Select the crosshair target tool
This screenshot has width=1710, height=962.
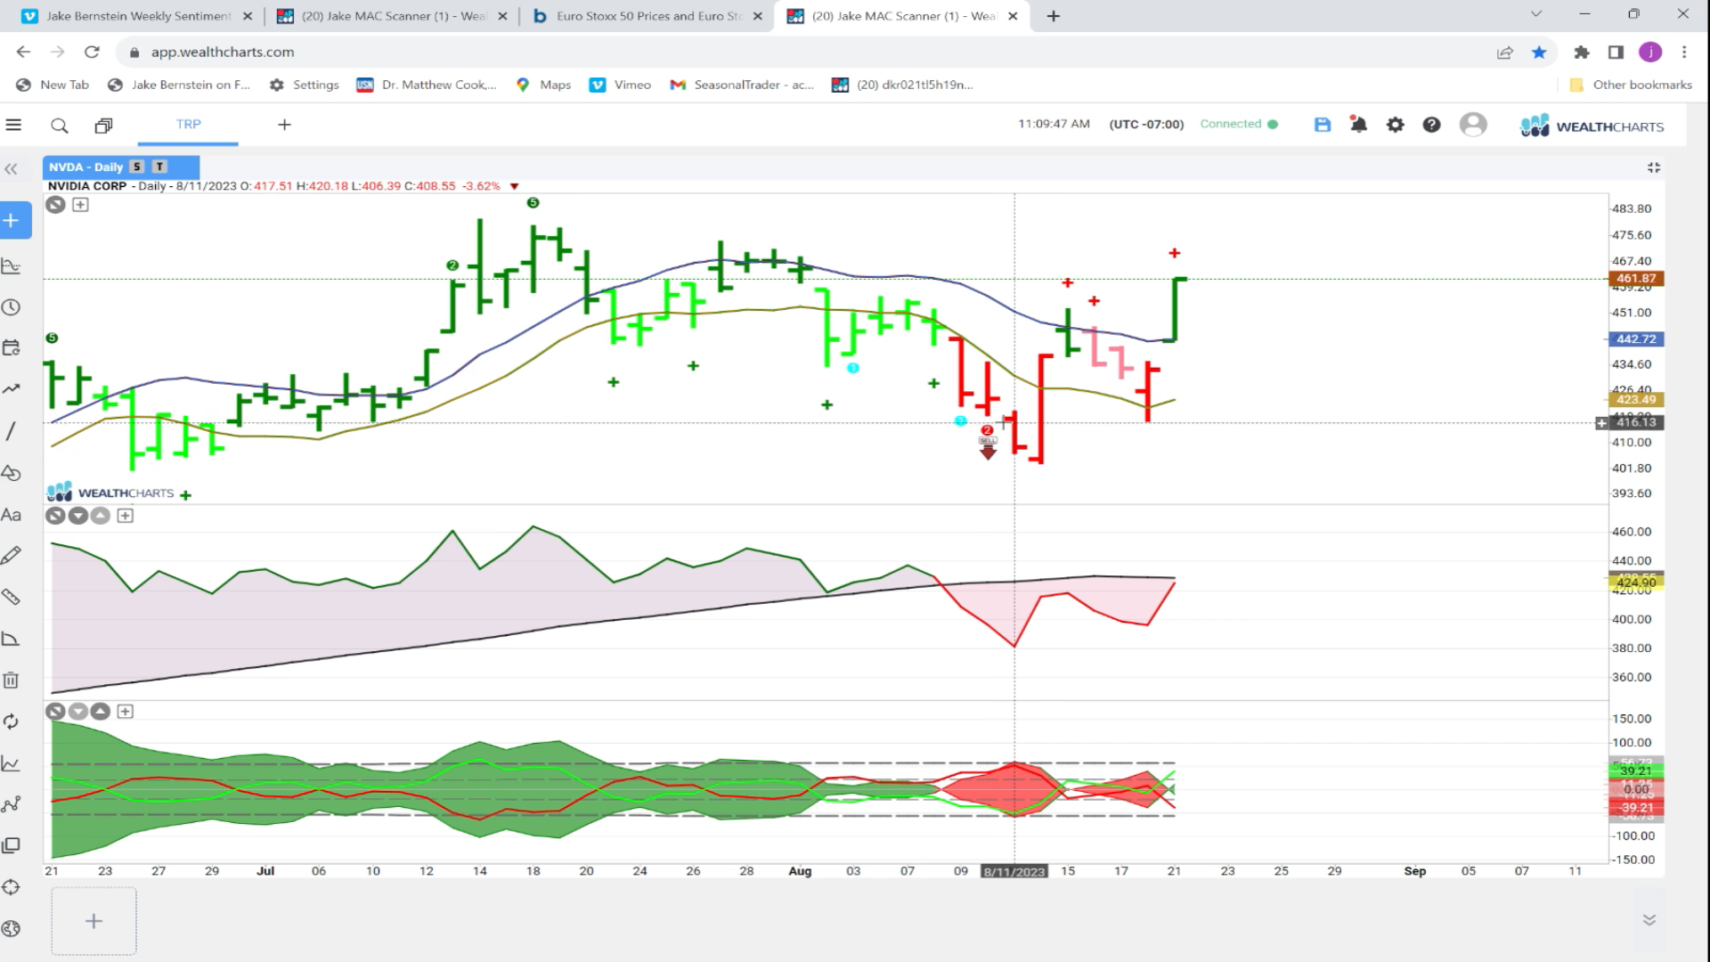[x=12, y=887]
